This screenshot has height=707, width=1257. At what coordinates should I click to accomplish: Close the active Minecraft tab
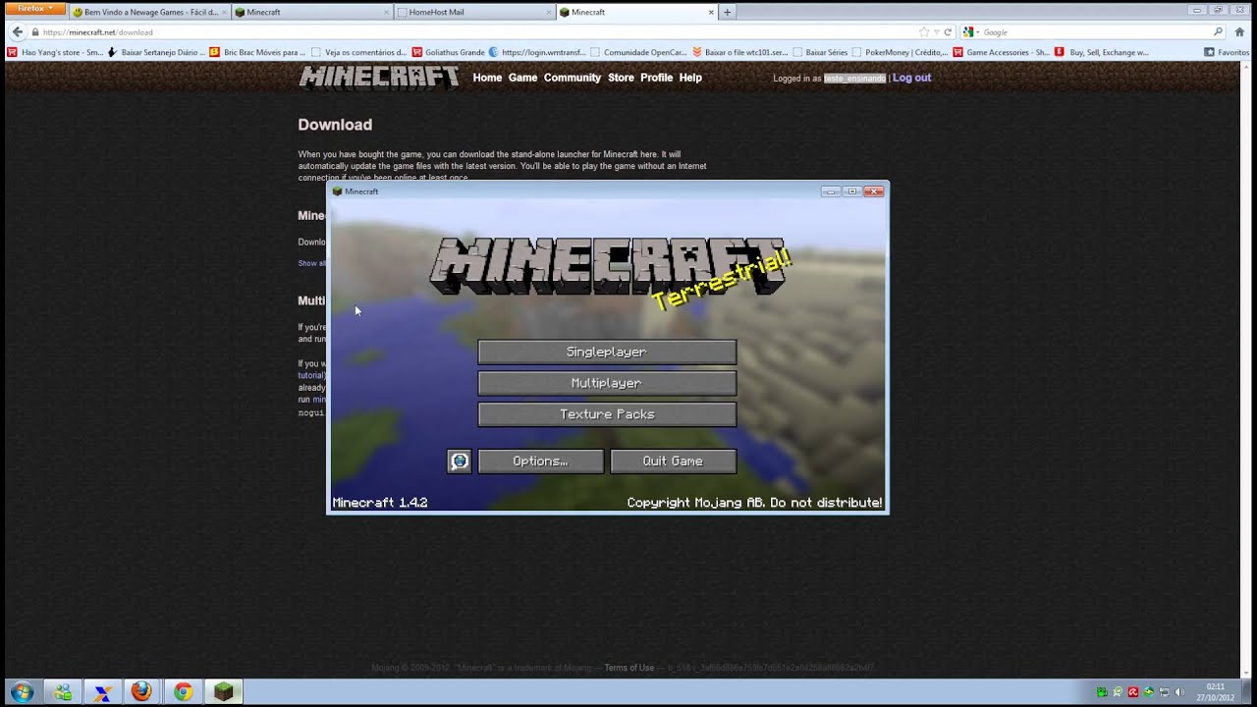pos(711,12)
